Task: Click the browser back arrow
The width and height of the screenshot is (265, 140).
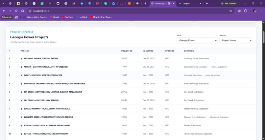Action: [4, 11]
